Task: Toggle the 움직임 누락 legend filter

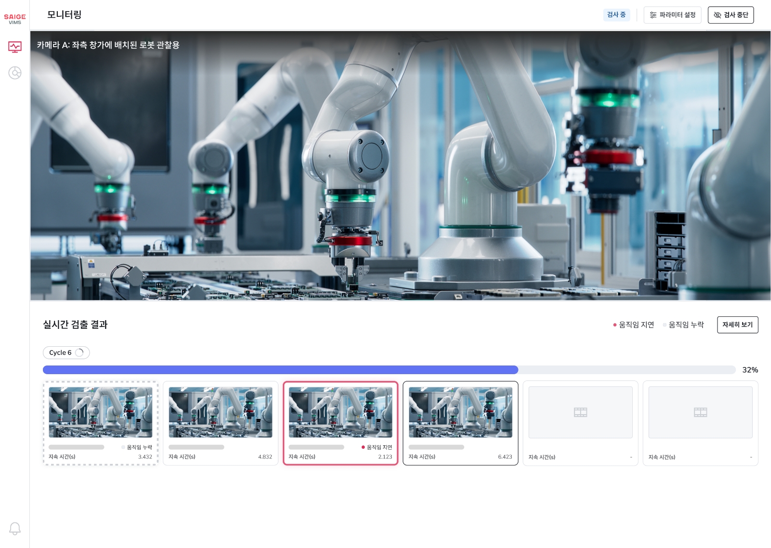Action: (x=683, y=325)
